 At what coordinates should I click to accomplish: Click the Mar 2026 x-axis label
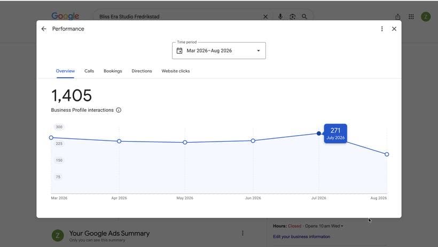pyautogui.click(x=59, y=198)
